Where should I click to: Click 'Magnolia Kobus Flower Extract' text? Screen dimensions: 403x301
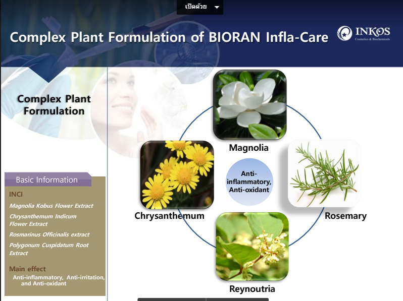point(51,206)
